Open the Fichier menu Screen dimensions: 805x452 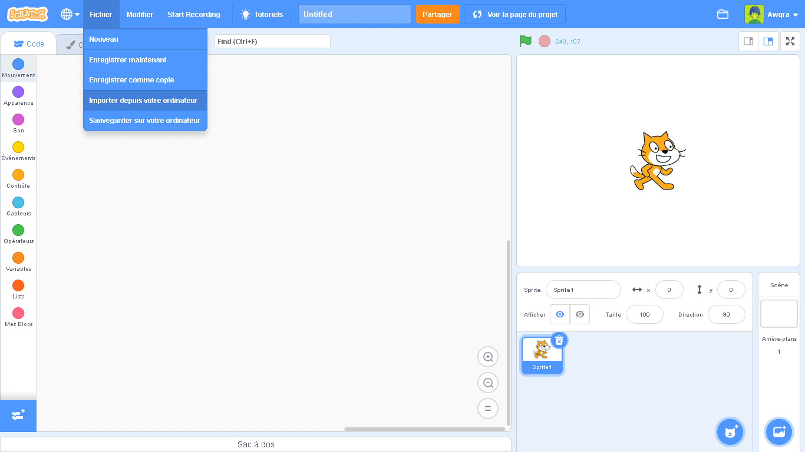101,14
